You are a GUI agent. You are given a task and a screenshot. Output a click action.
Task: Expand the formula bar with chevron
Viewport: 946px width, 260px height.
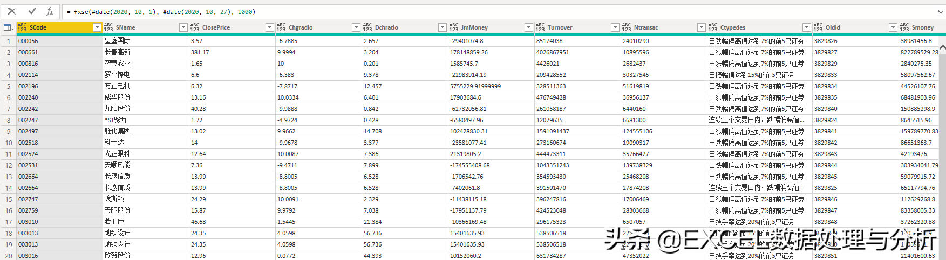(941, 11)
